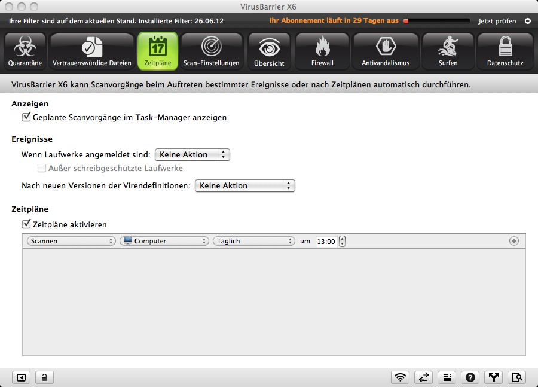The image size is (538, 387).
Task: Click the subscription expiry progress bar
Action: (x=436, y=21)
